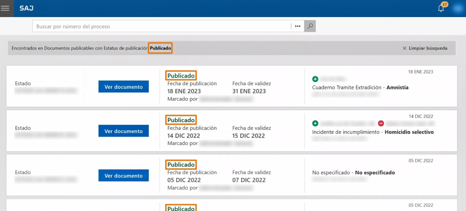Image resolution: width=466 pixels, height=211 pixels.
Task: Click Publicado status above 05 DIC 2022 publication date
Action: pos(181,165)
